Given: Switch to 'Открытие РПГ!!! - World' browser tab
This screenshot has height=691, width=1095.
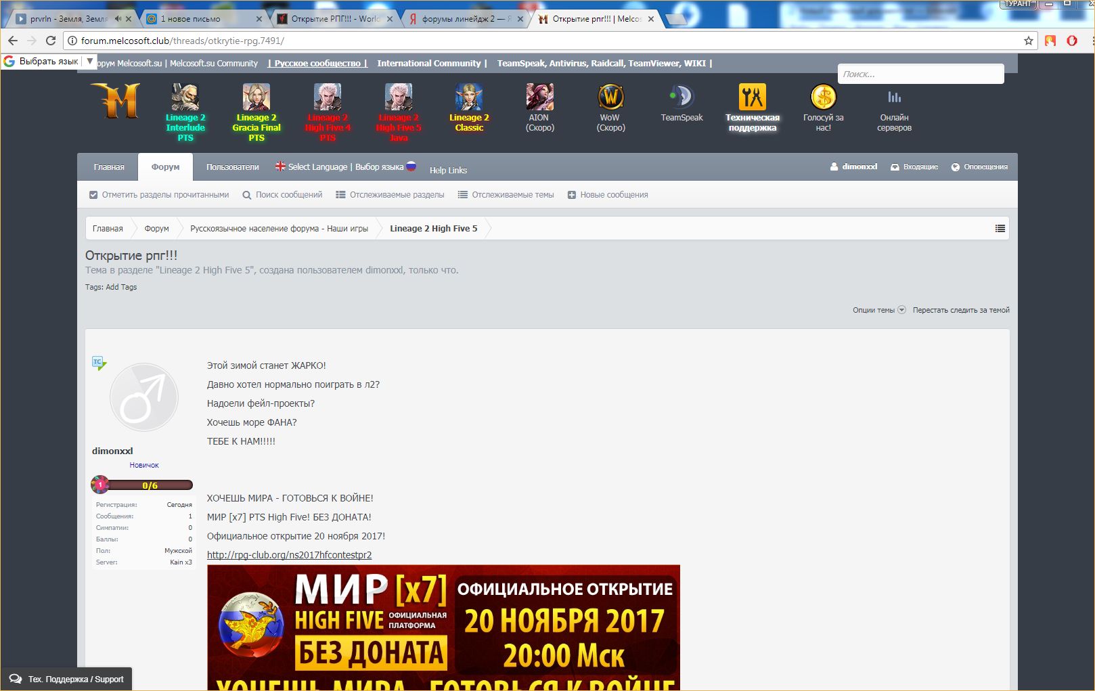Looking at the screenshot, I should (335, 19).
